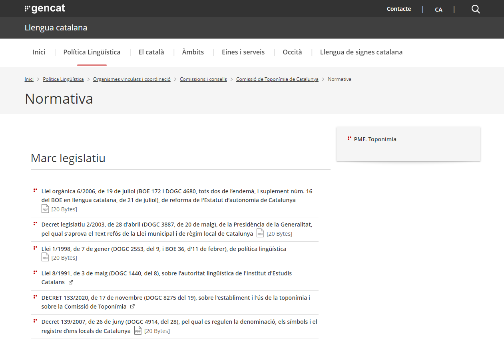Open Llengua de signes catalana menu
Image resolution: width=504 pixels, height=345 pixels.
361,52
